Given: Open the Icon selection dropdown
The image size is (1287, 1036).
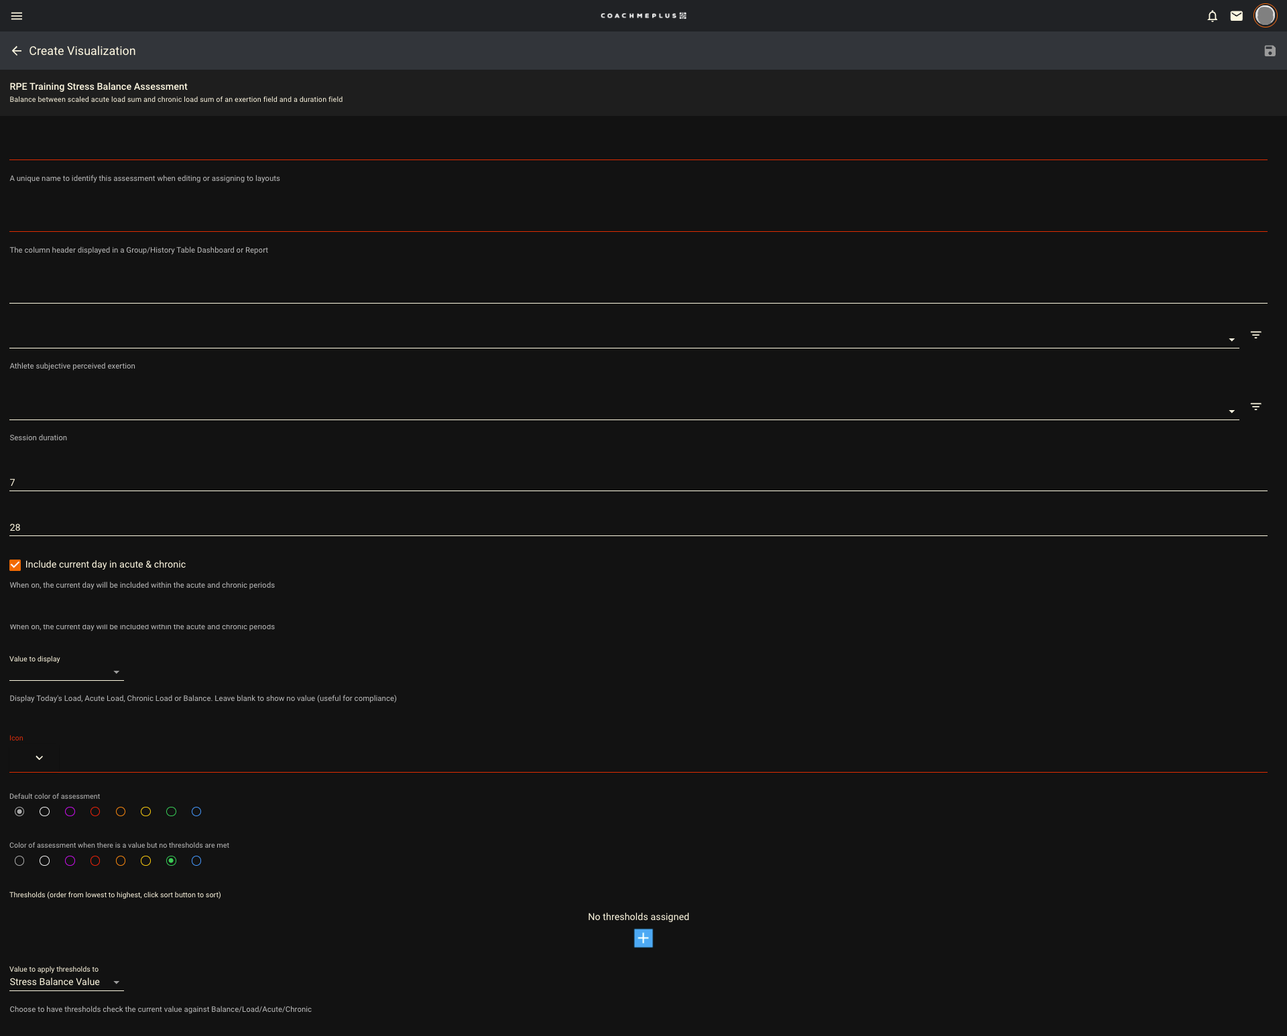Looking at the screenshot, I should tap(39, 758).
